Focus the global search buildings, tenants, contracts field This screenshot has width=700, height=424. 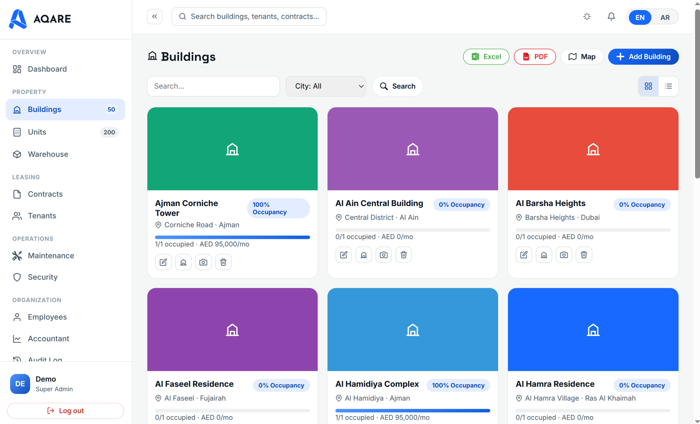pos(249,17)
